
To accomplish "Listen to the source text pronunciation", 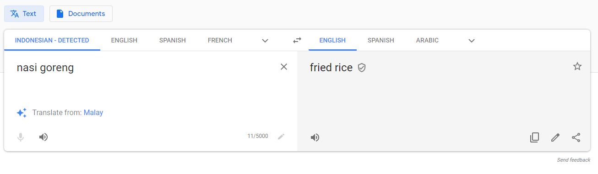I will tap(43, 137).
